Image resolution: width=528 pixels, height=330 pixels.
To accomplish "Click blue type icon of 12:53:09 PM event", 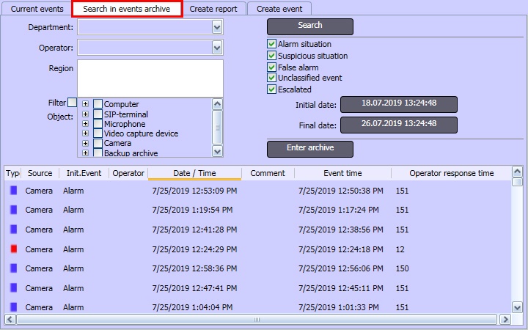I will tap(13, 190).
